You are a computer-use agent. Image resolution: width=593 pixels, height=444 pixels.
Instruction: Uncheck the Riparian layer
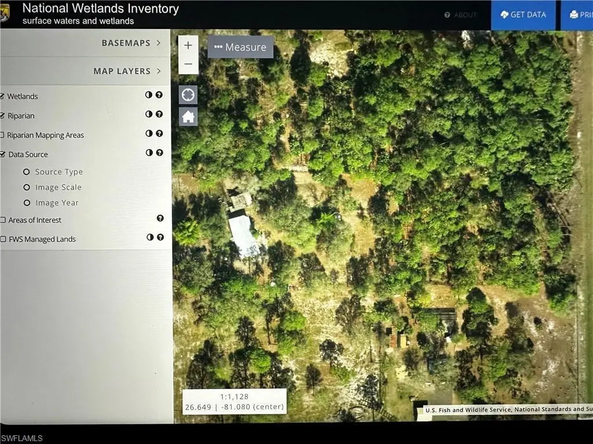pos(2,115)
